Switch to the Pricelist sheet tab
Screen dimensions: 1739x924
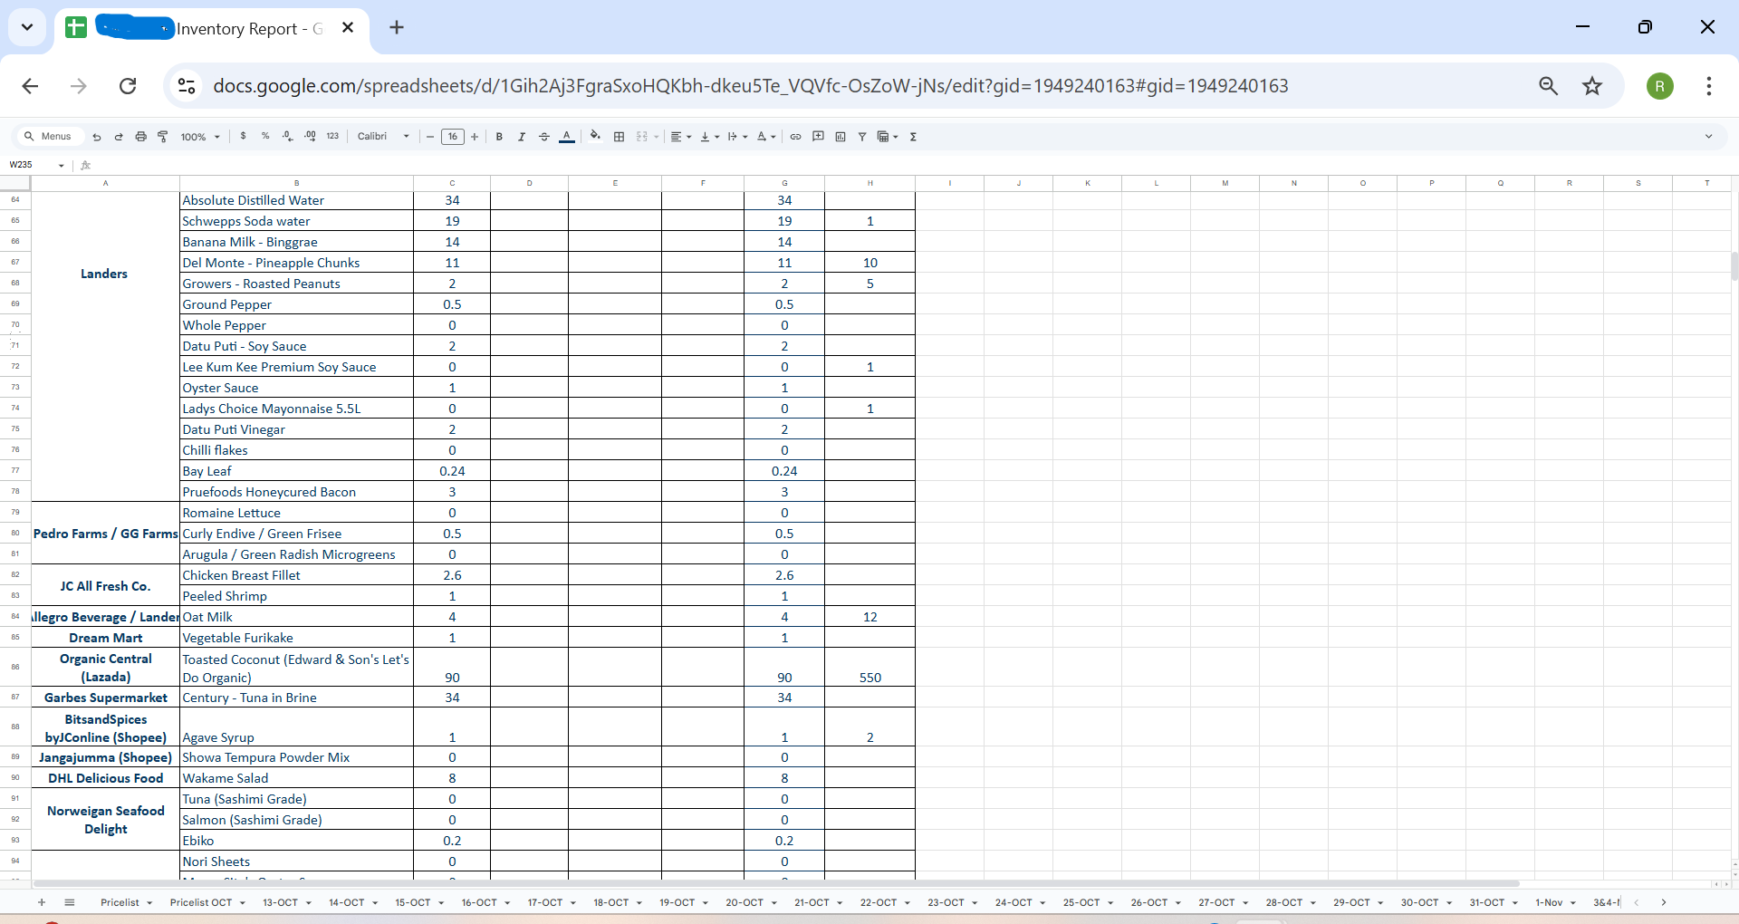pos(120,902)
